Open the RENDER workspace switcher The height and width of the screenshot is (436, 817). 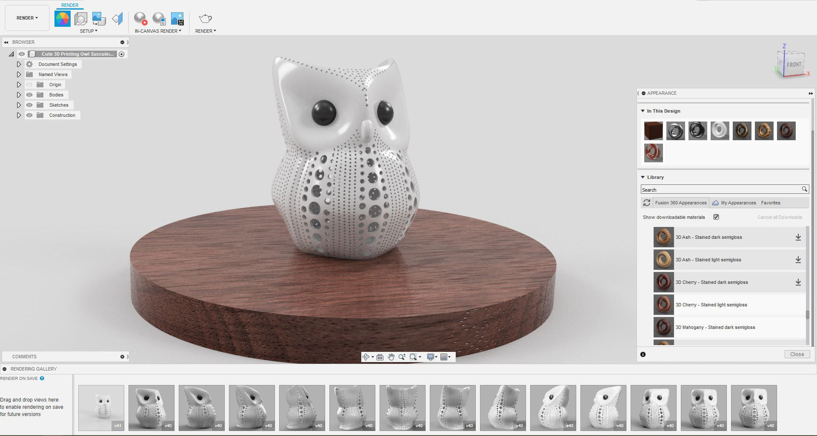27,18
